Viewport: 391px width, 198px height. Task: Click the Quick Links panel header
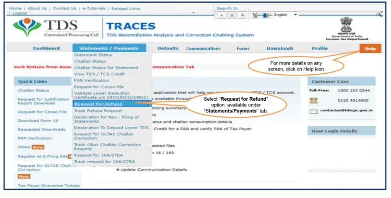[x=43, y=81]
